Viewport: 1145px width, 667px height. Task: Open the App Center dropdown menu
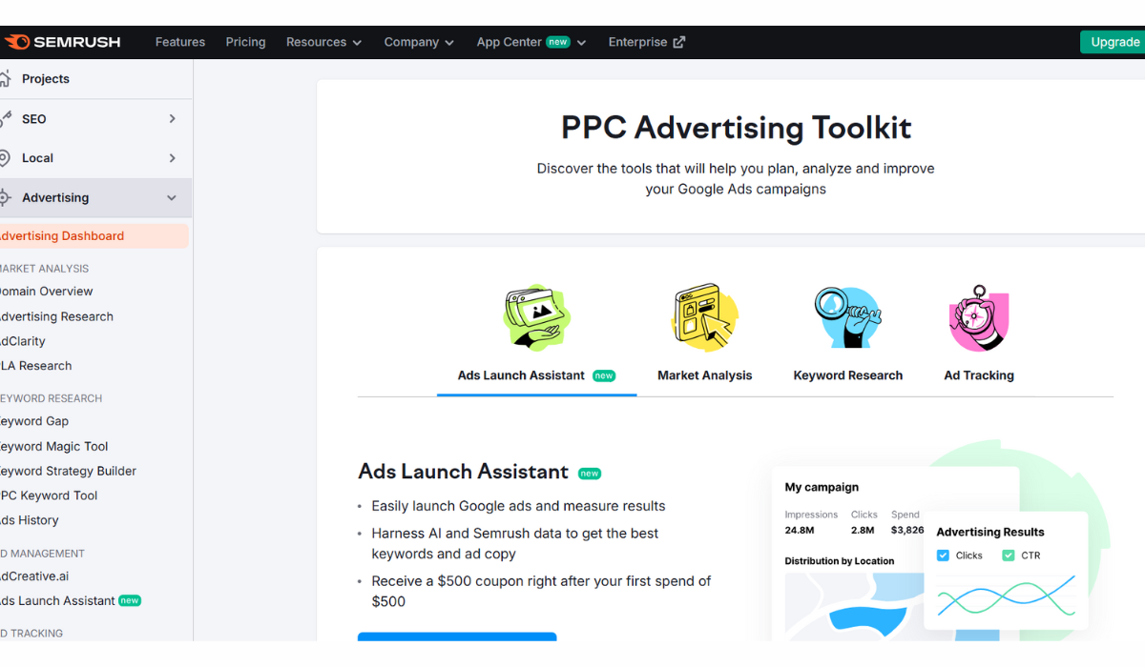[x=531, y=42]
